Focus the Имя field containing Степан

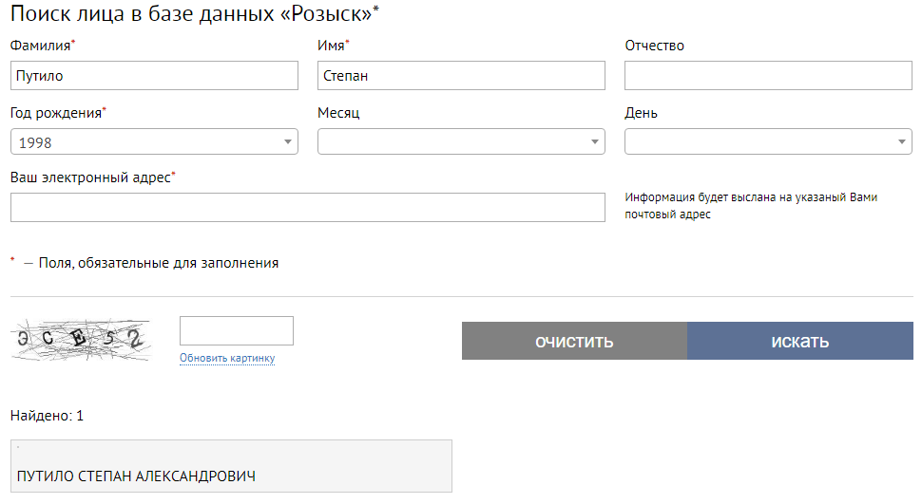(x=461, y=76)
